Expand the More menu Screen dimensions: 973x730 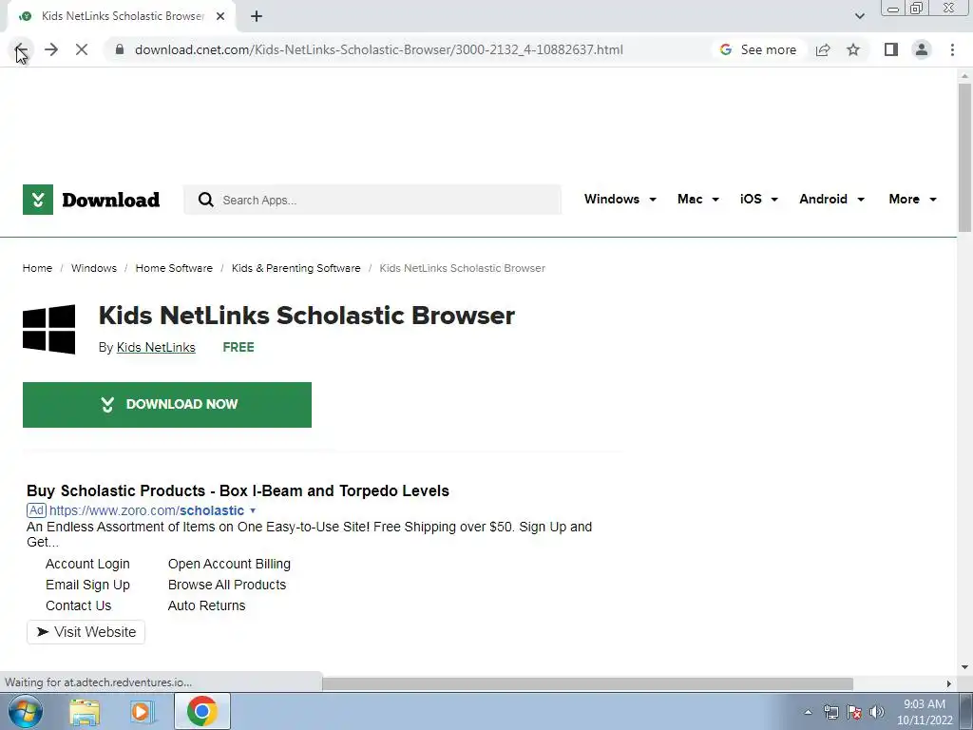912,200
